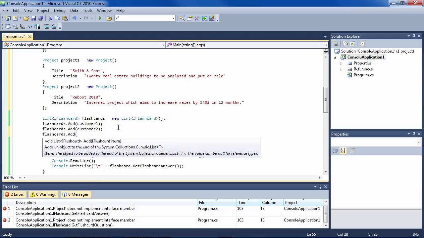This screenshot has width=424, height=238.
Task: Uncomment the selected lines icon
Action: [54, 27]
